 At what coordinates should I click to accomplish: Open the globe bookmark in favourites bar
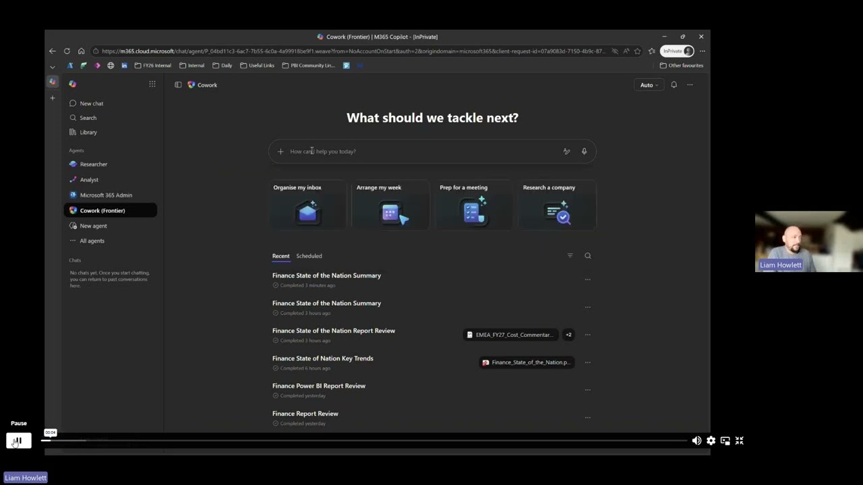click(x=111, y=65)
